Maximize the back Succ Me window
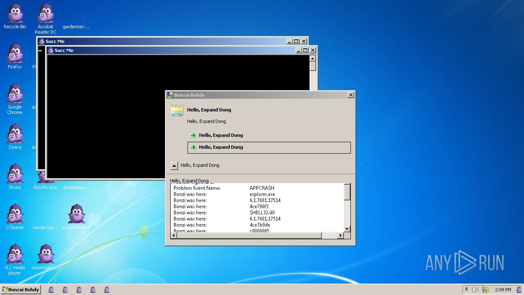524x295 pixels. tap(296, 41)
